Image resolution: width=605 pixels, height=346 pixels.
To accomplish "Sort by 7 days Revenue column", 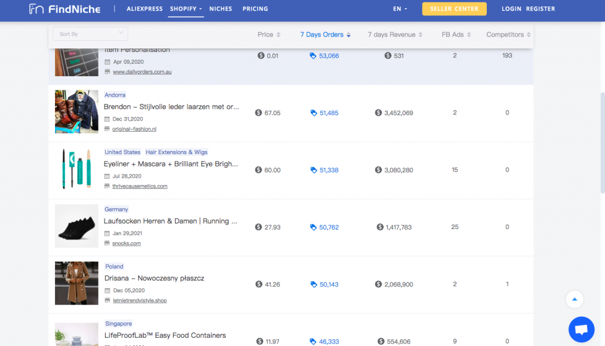I will point(395,35).
